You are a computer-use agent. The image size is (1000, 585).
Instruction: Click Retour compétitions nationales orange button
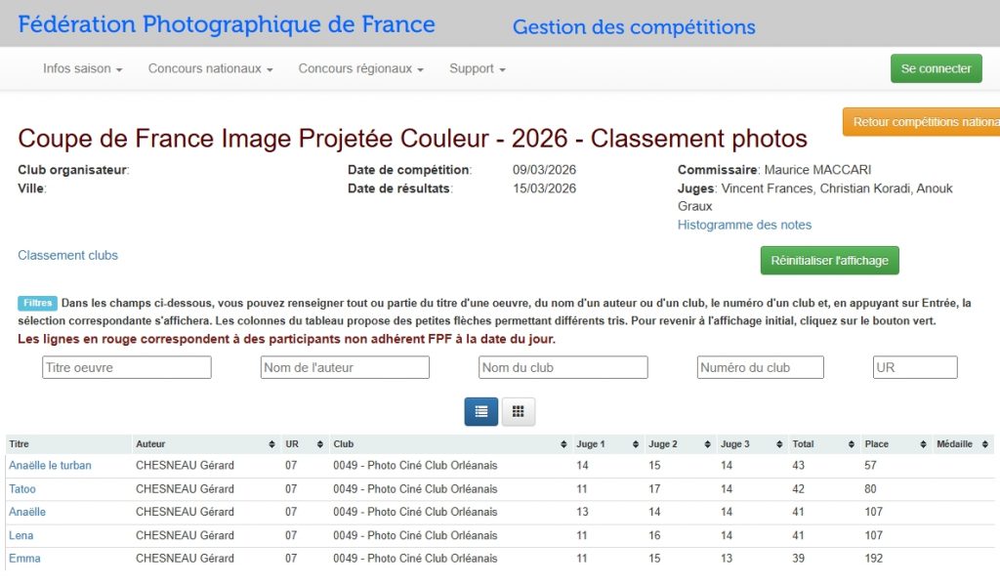tap(923, 122)
